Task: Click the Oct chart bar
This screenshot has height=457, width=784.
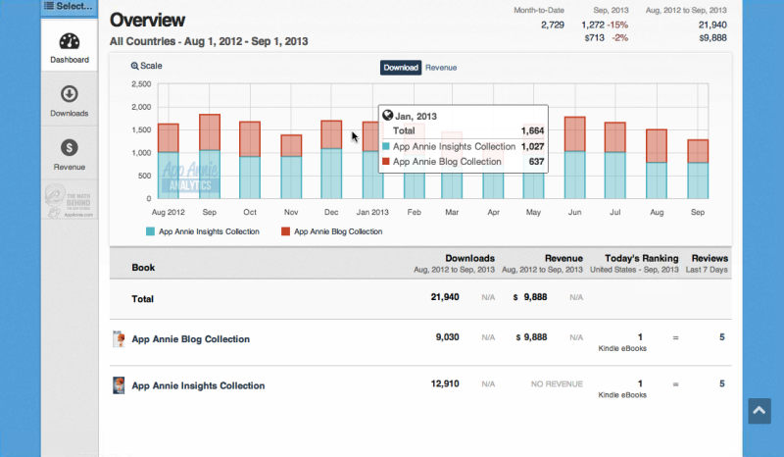Action: tap(250, 160)
